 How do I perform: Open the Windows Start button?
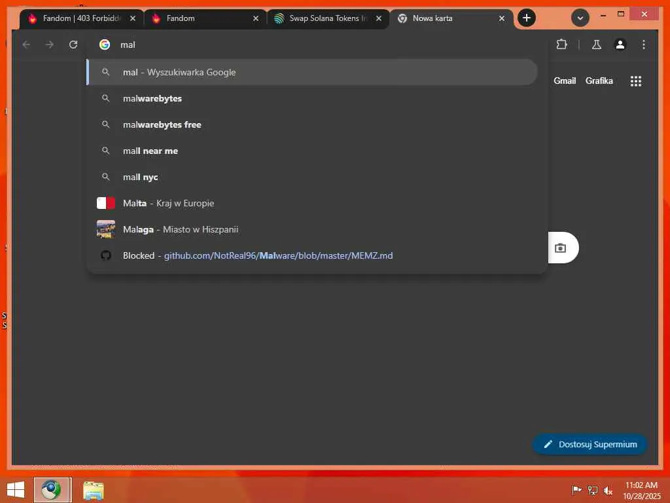(16, 490)
